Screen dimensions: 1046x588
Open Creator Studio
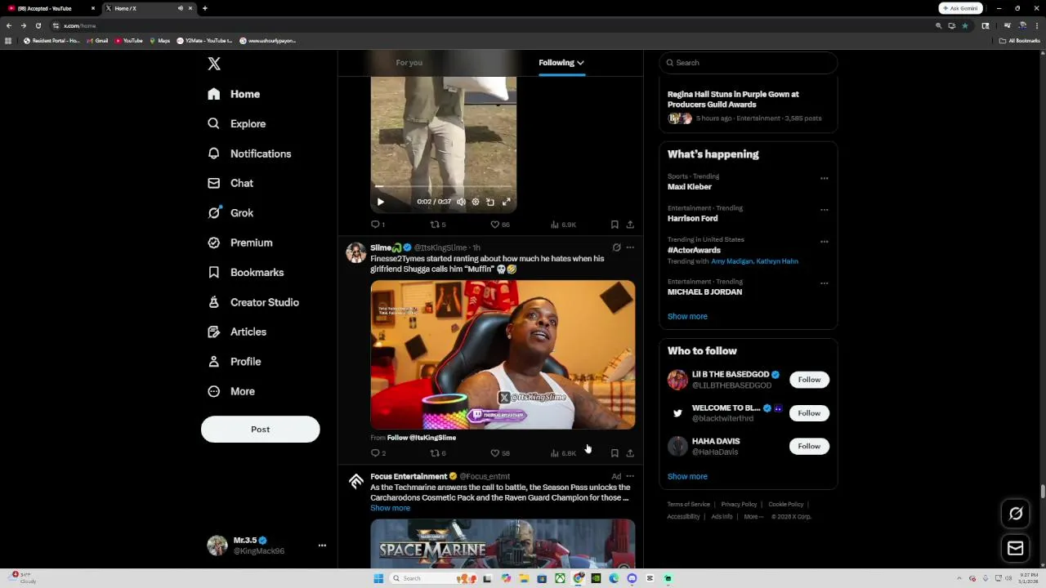coord(253,302)
